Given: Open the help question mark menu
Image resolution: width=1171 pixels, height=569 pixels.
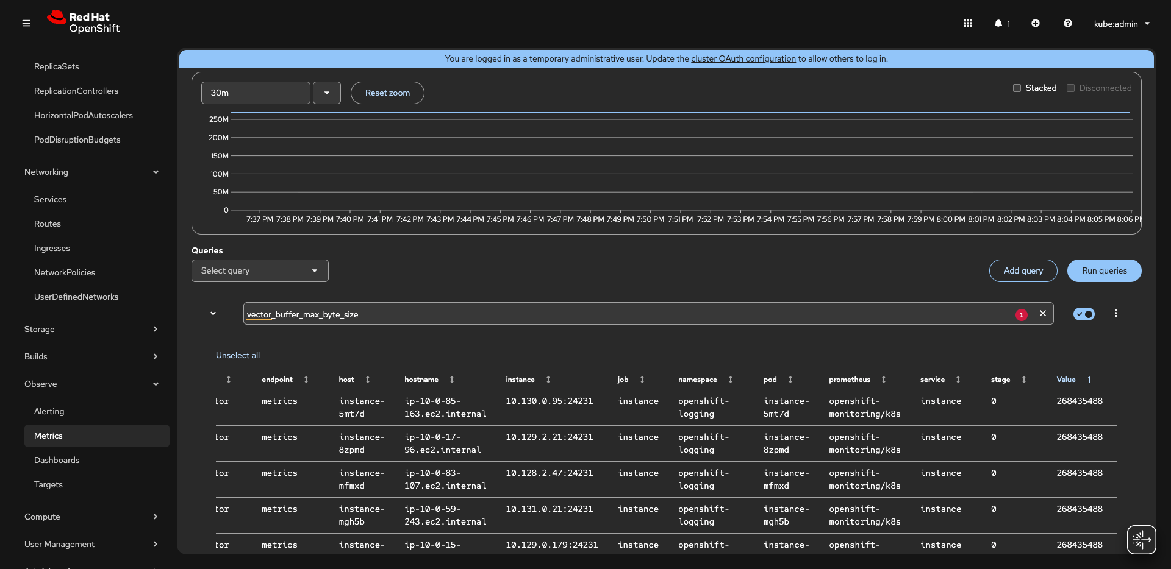Looking at the screenshot, I should click(1067, 23).
